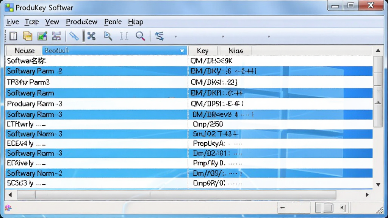Open the Penie menu
Screen dimensions: 388x218
point(113,22)
